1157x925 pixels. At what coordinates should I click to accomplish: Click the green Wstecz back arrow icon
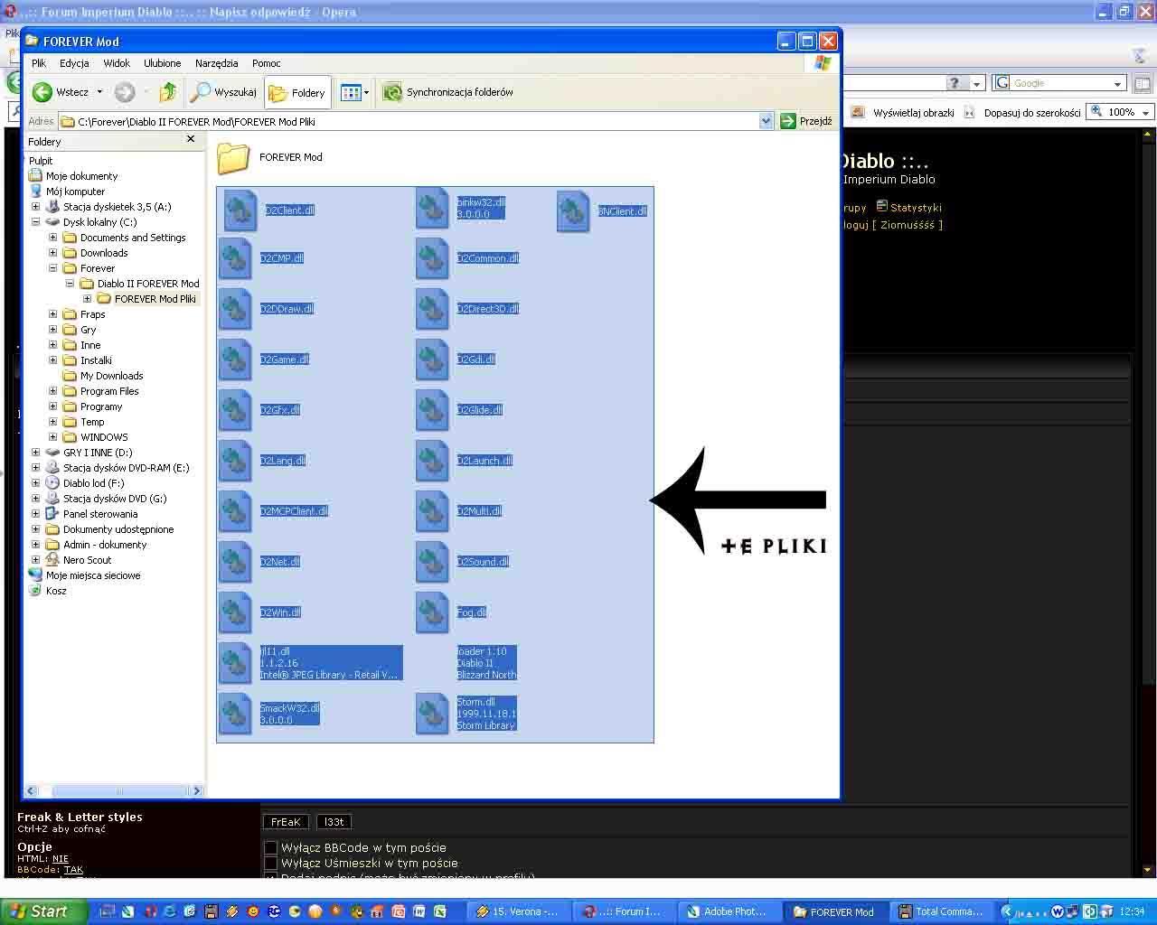[x=42, y=92]
